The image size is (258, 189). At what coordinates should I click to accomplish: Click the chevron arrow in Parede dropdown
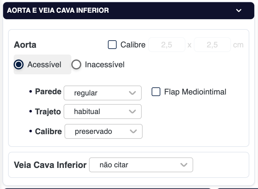[x=132, y=93]
